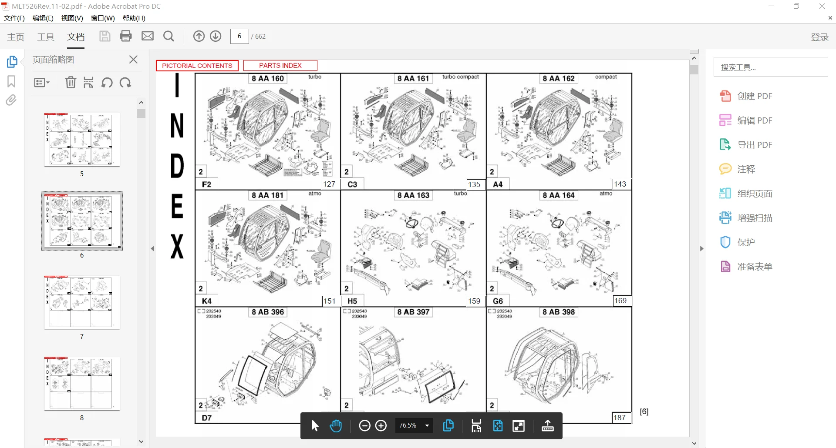Click document scroll down arrow
Image resolution: width=836 pixels, height=448 pixels.
[x=694, y=443]
